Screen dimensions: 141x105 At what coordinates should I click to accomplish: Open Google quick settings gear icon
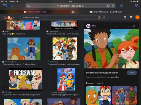(125, 17)
